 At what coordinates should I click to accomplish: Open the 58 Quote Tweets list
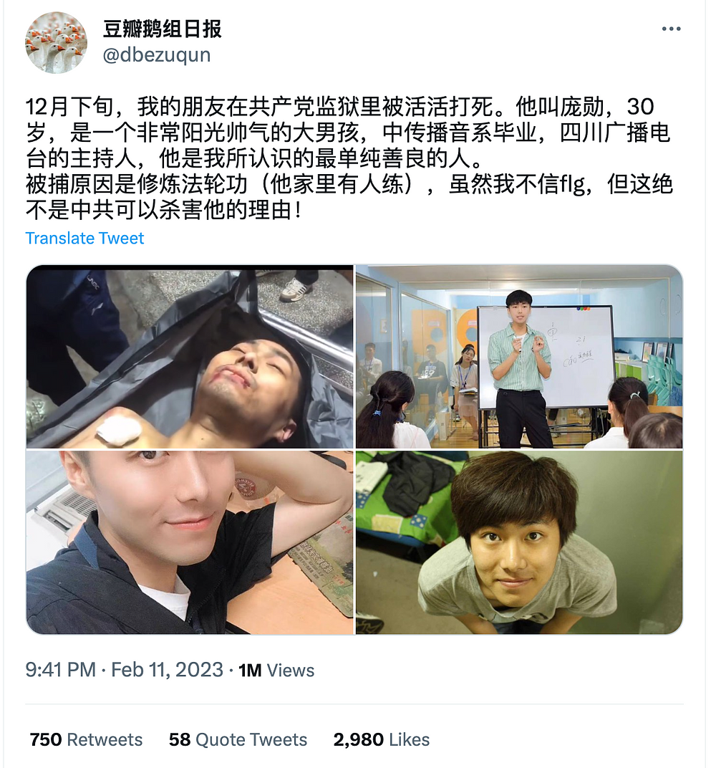tap(238, 739)
